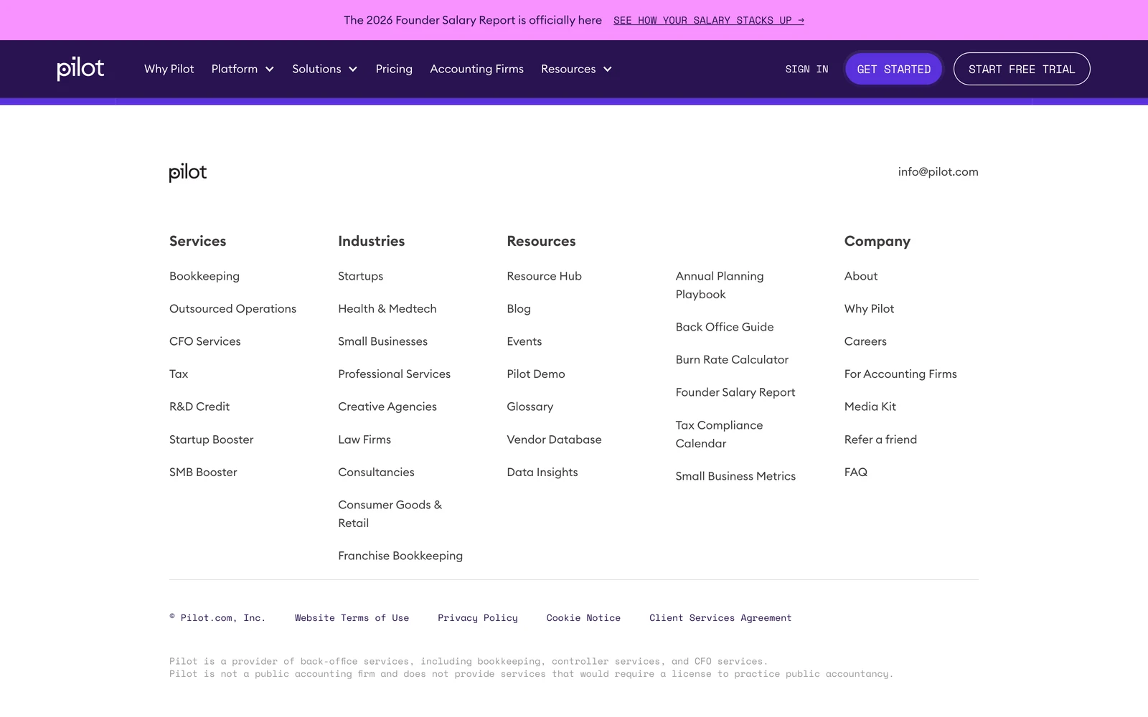Open the Events link
Image resolution: width=1148 pixels, height=717 pixels.
pyautogui.click(x=524, y=341)
